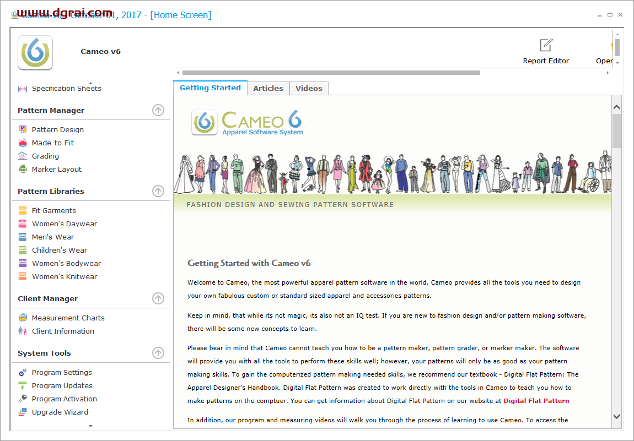
Task: Click sidebar scroll-up triangle above Specification Sheets
Action: pos(90,83)
